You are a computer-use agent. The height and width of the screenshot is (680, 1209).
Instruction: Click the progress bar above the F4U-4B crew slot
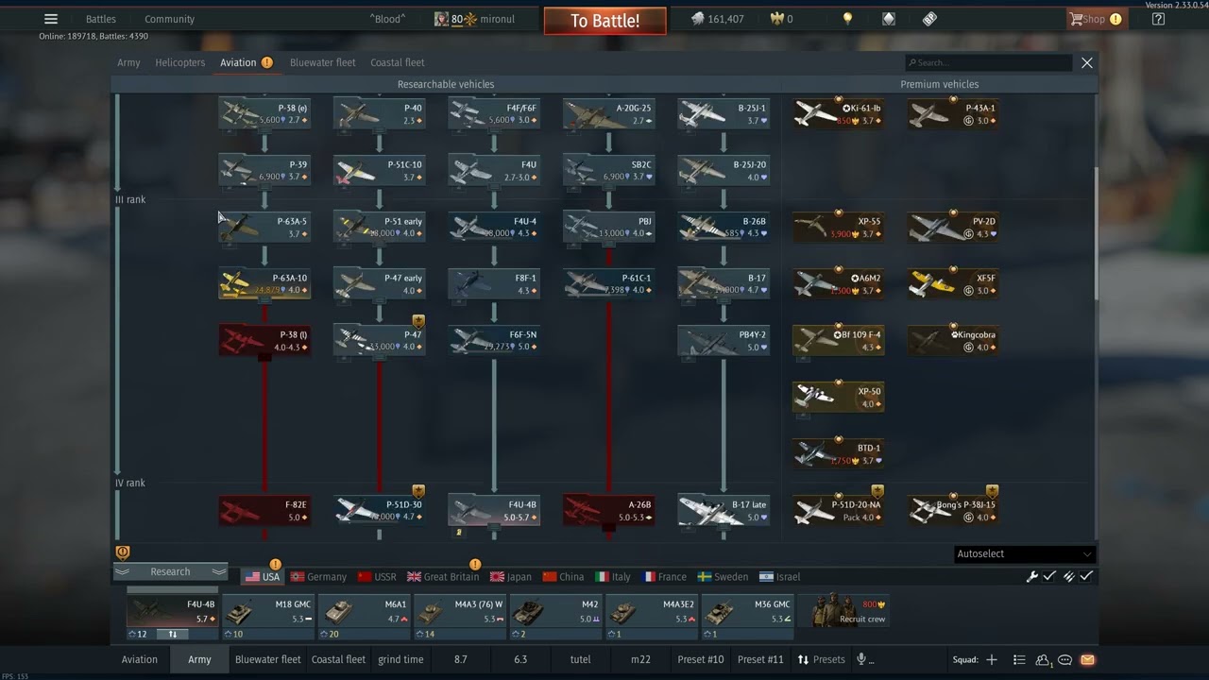(x=172, y=590)
